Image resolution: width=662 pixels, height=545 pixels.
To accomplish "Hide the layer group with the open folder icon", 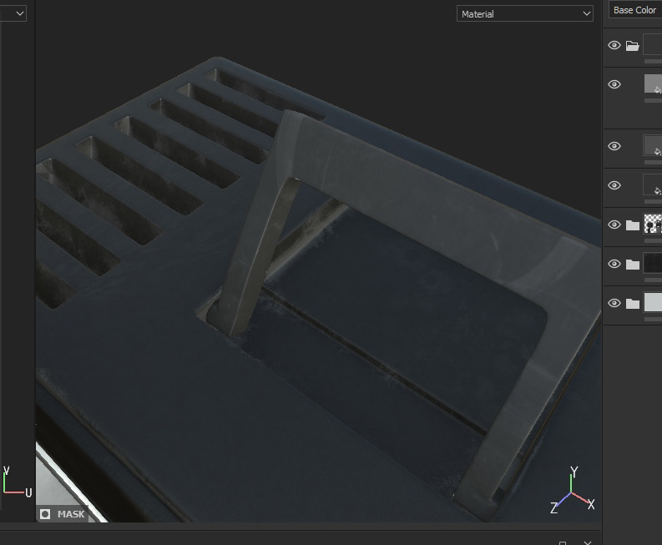I will point(614,45).
